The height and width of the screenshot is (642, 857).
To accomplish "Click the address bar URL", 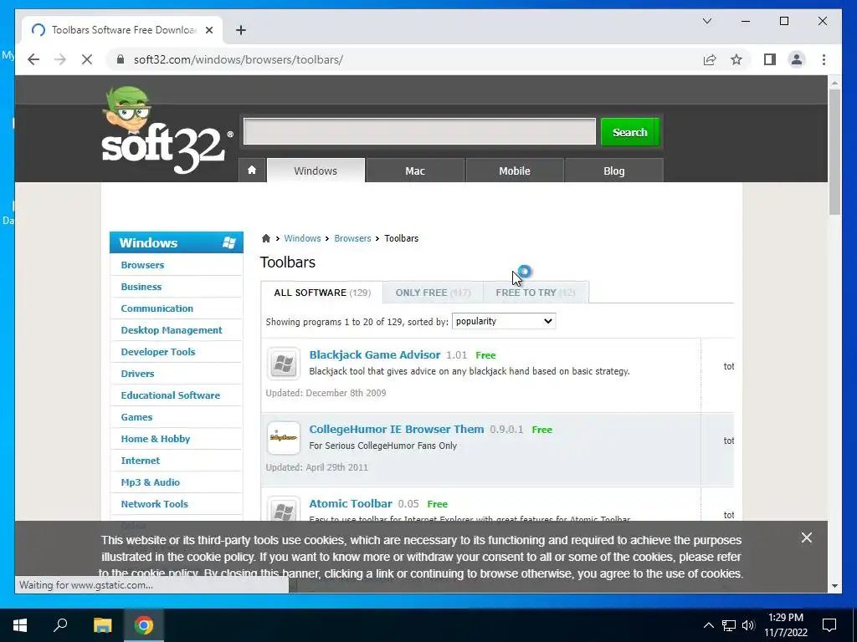I will point(239,59).
